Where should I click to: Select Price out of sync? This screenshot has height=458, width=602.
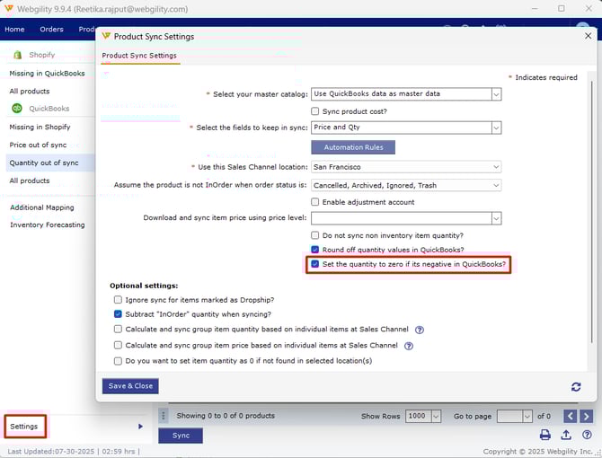point(38,145)
